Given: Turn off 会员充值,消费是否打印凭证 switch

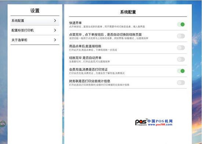Looking at the screenshot, I should [181, 71].
